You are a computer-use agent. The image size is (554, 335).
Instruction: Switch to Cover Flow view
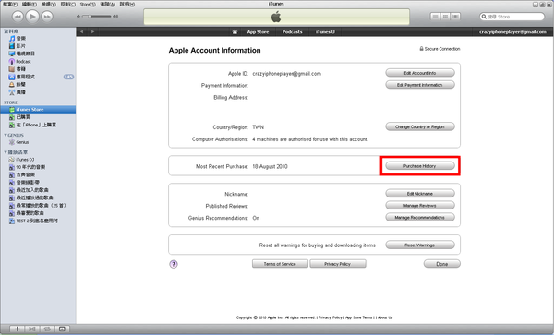click(x=455, y=17)
